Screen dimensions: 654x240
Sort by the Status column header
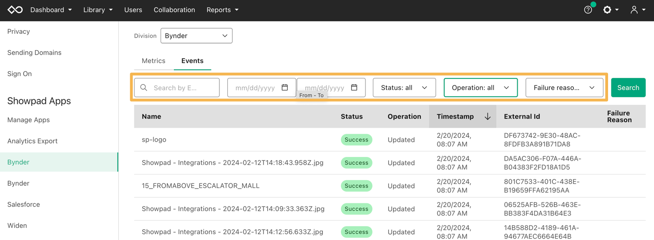click(x=352, y=117)
